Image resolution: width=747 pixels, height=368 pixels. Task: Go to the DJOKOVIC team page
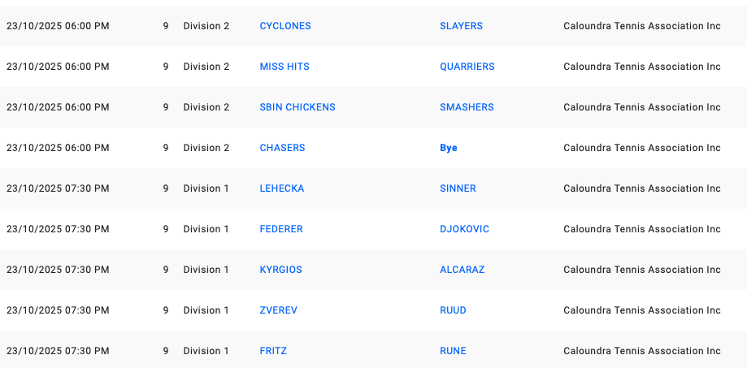click(464, 229)
